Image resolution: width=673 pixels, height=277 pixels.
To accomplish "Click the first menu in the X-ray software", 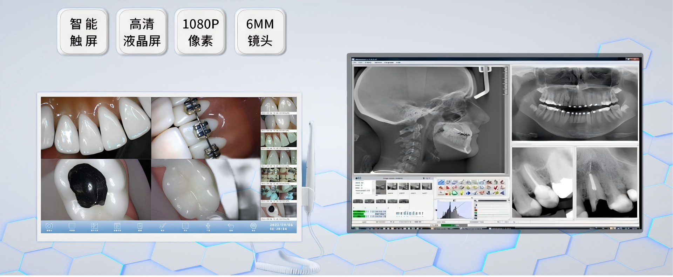I will [354, 63].
